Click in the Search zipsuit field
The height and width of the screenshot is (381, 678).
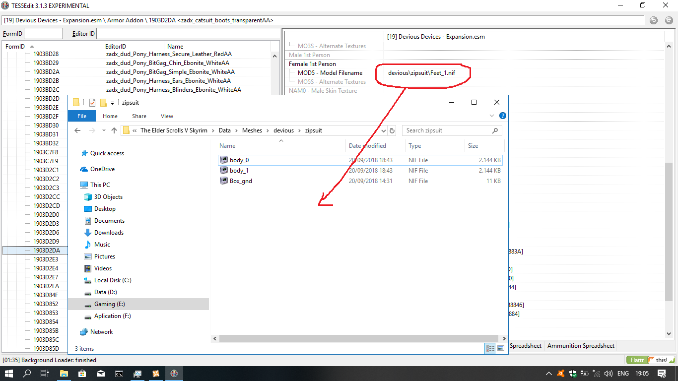click(x=447, y=130)
